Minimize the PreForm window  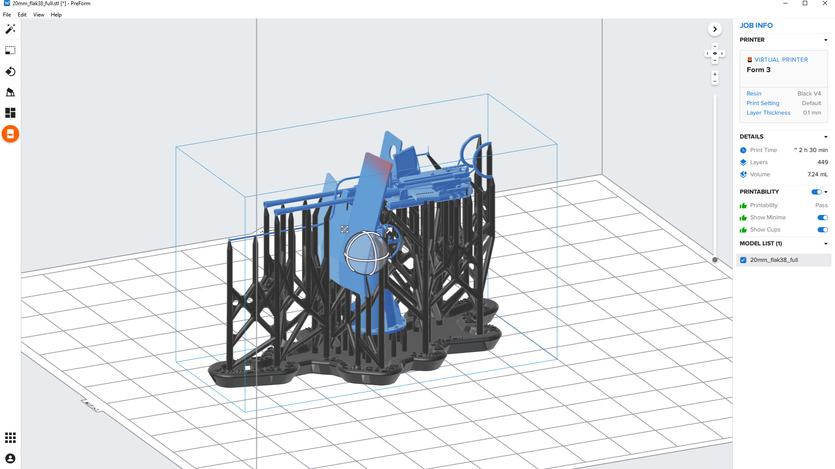pyautogui.click(x=785, y=3)
